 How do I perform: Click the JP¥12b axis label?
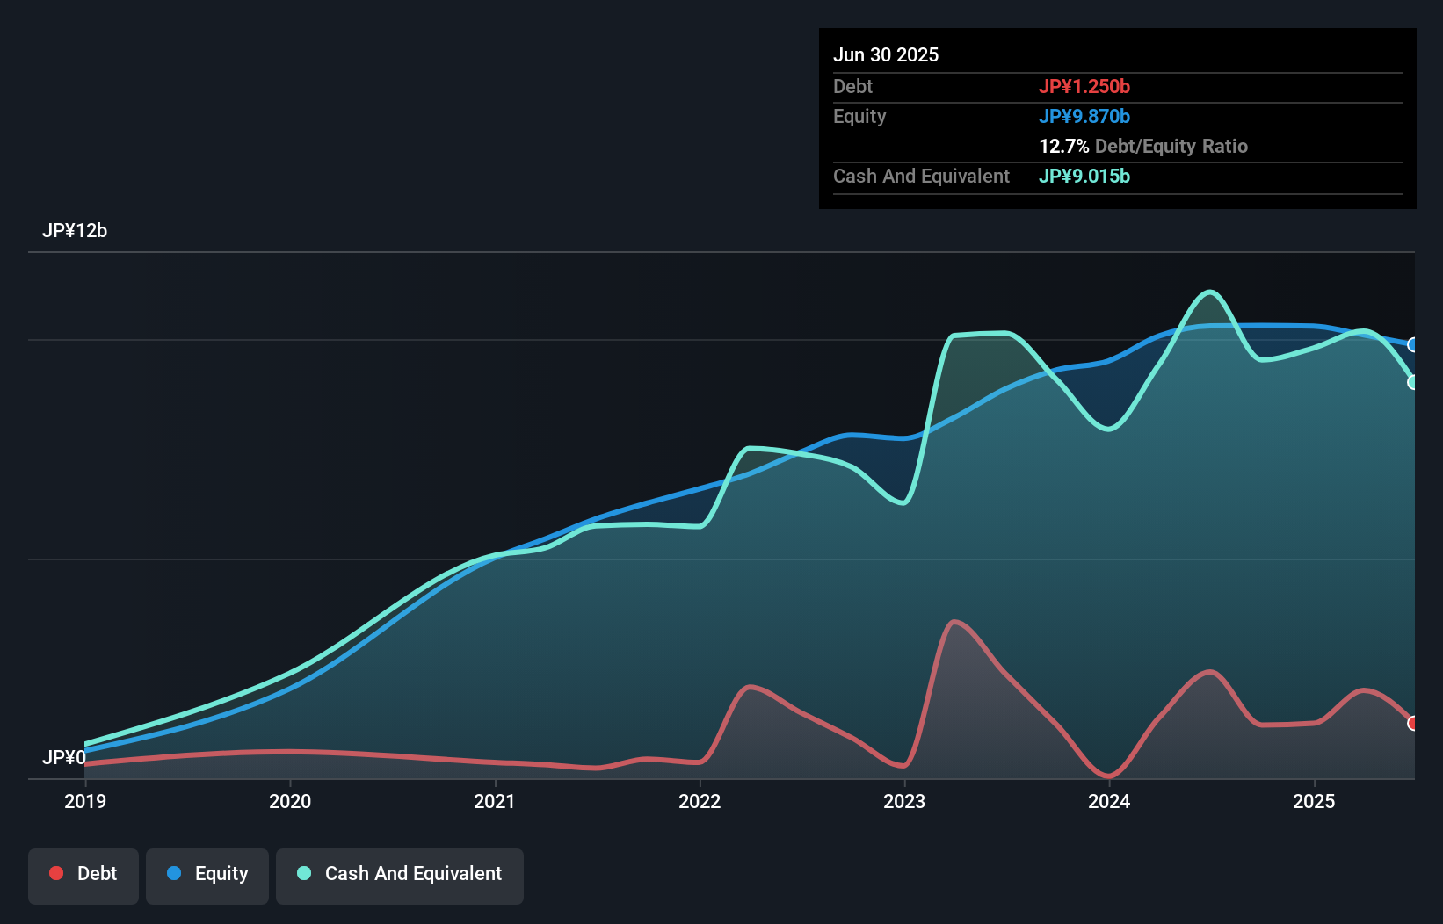tap(76, 231)
